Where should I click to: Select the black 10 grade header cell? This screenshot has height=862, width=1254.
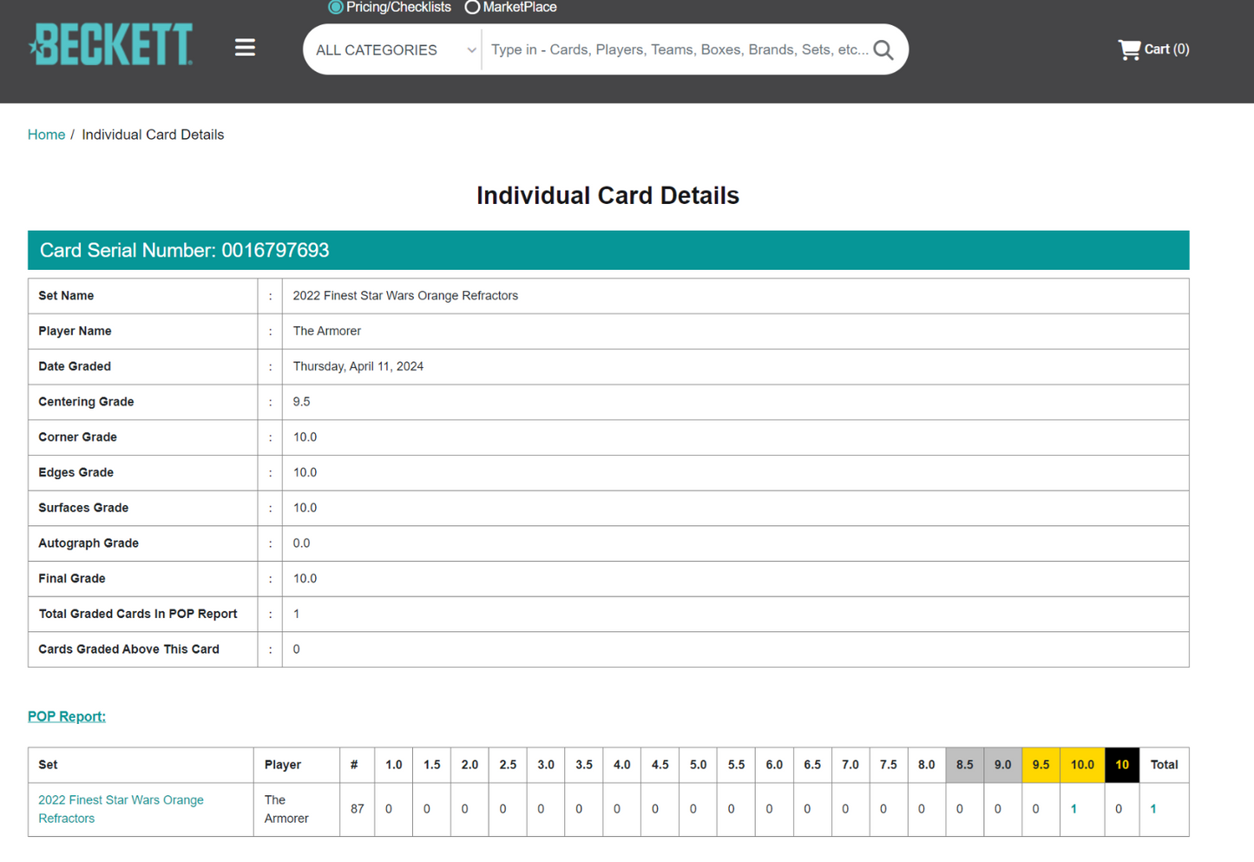pyautogui.click(x=1122, y=765)
